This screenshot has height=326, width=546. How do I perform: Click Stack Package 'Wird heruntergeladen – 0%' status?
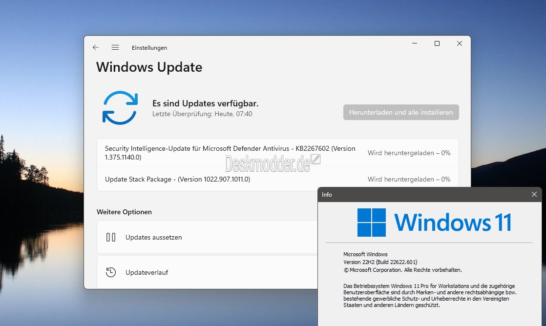tap(409, 179)
